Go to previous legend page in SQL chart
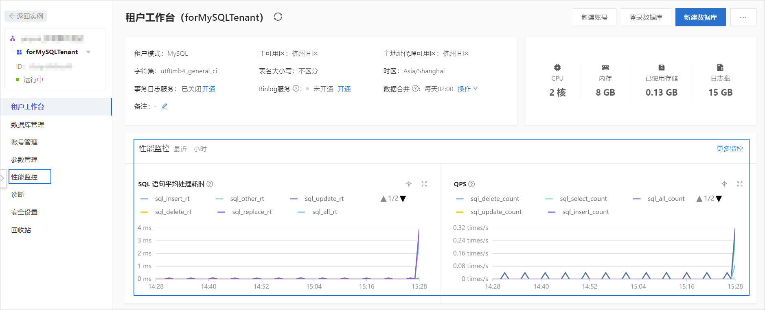Image resolution: width=765 pixels, height=310 pixels. [x=383, y=199]
